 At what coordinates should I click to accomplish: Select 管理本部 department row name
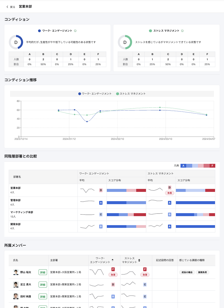(x=15, y=200)
